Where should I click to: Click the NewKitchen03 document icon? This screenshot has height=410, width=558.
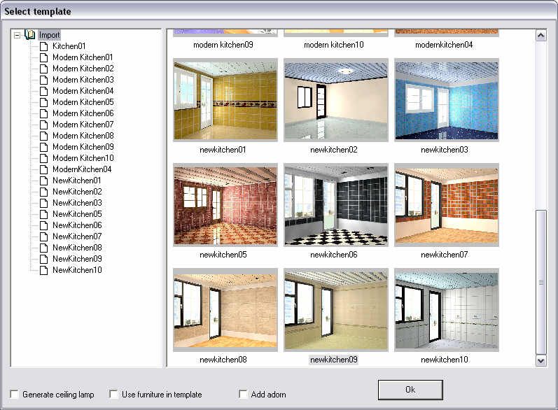[44, 203]
